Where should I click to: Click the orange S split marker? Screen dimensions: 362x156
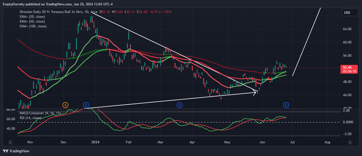click(65, 105)
